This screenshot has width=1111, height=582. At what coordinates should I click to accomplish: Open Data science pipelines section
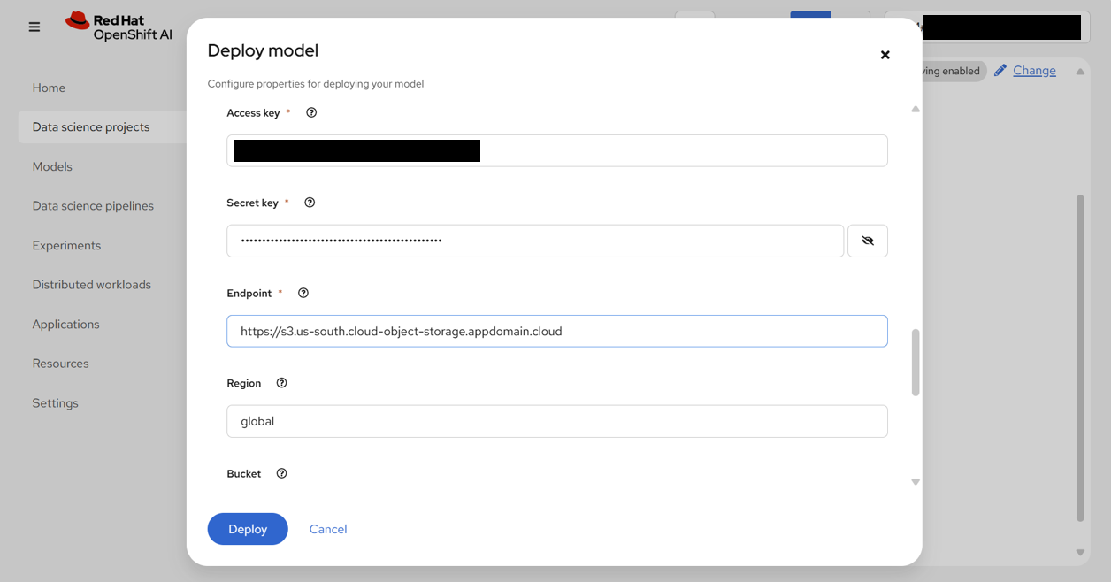[93, 205]
